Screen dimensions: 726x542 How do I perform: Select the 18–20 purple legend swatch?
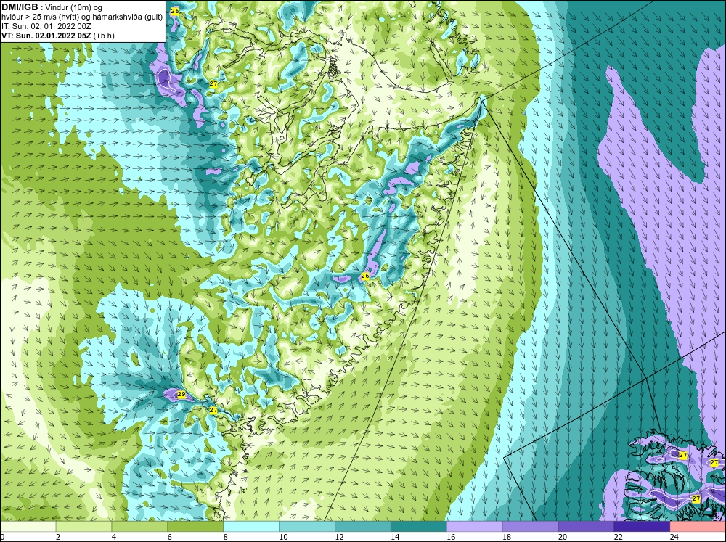(530, 526)
